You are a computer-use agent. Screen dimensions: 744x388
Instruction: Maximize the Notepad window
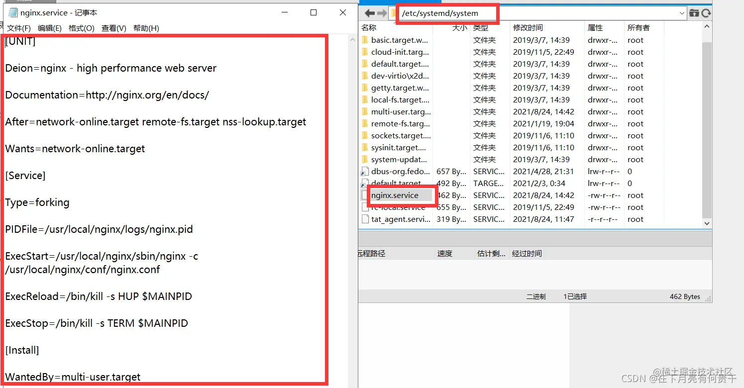click(x=314, y=13)
